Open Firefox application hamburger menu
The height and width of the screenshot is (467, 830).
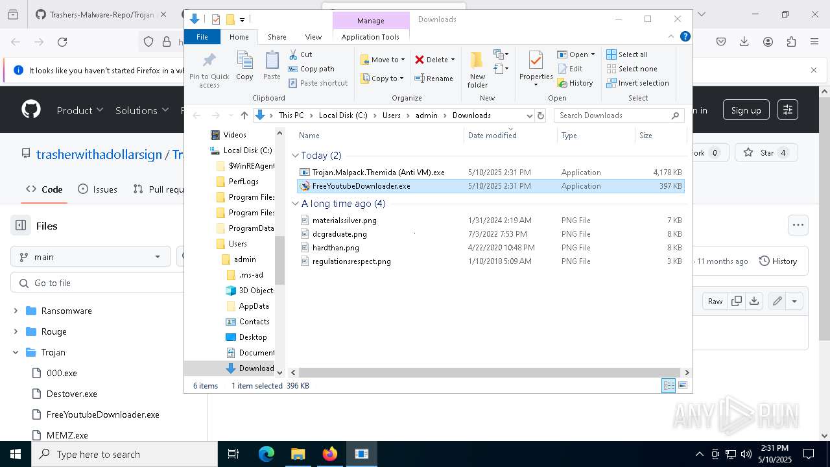point(814,42)
